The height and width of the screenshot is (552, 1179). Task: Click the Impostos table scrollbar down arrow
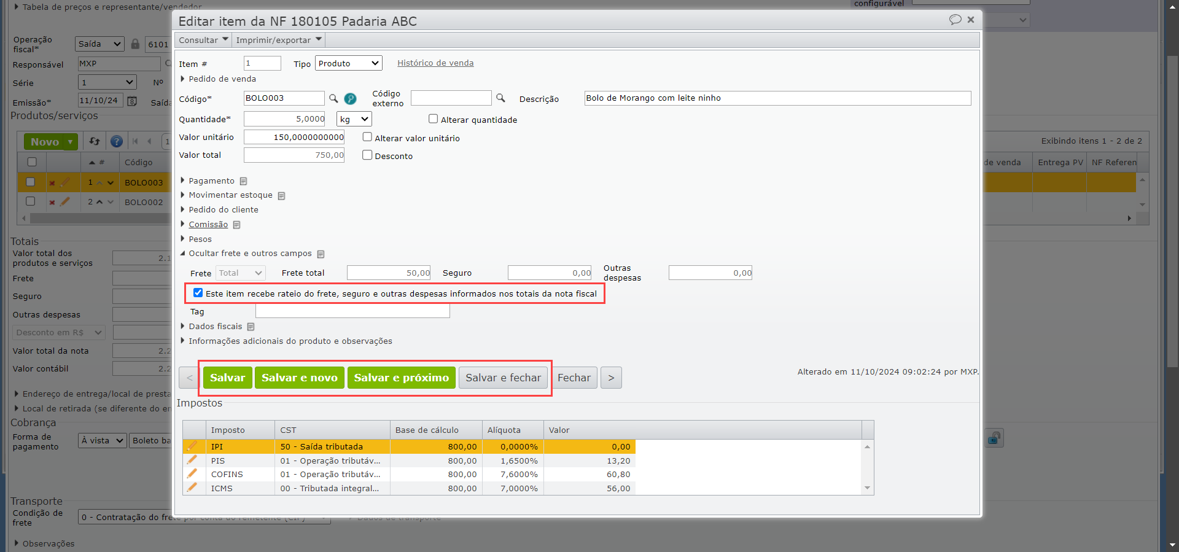(x=867, y=488)
